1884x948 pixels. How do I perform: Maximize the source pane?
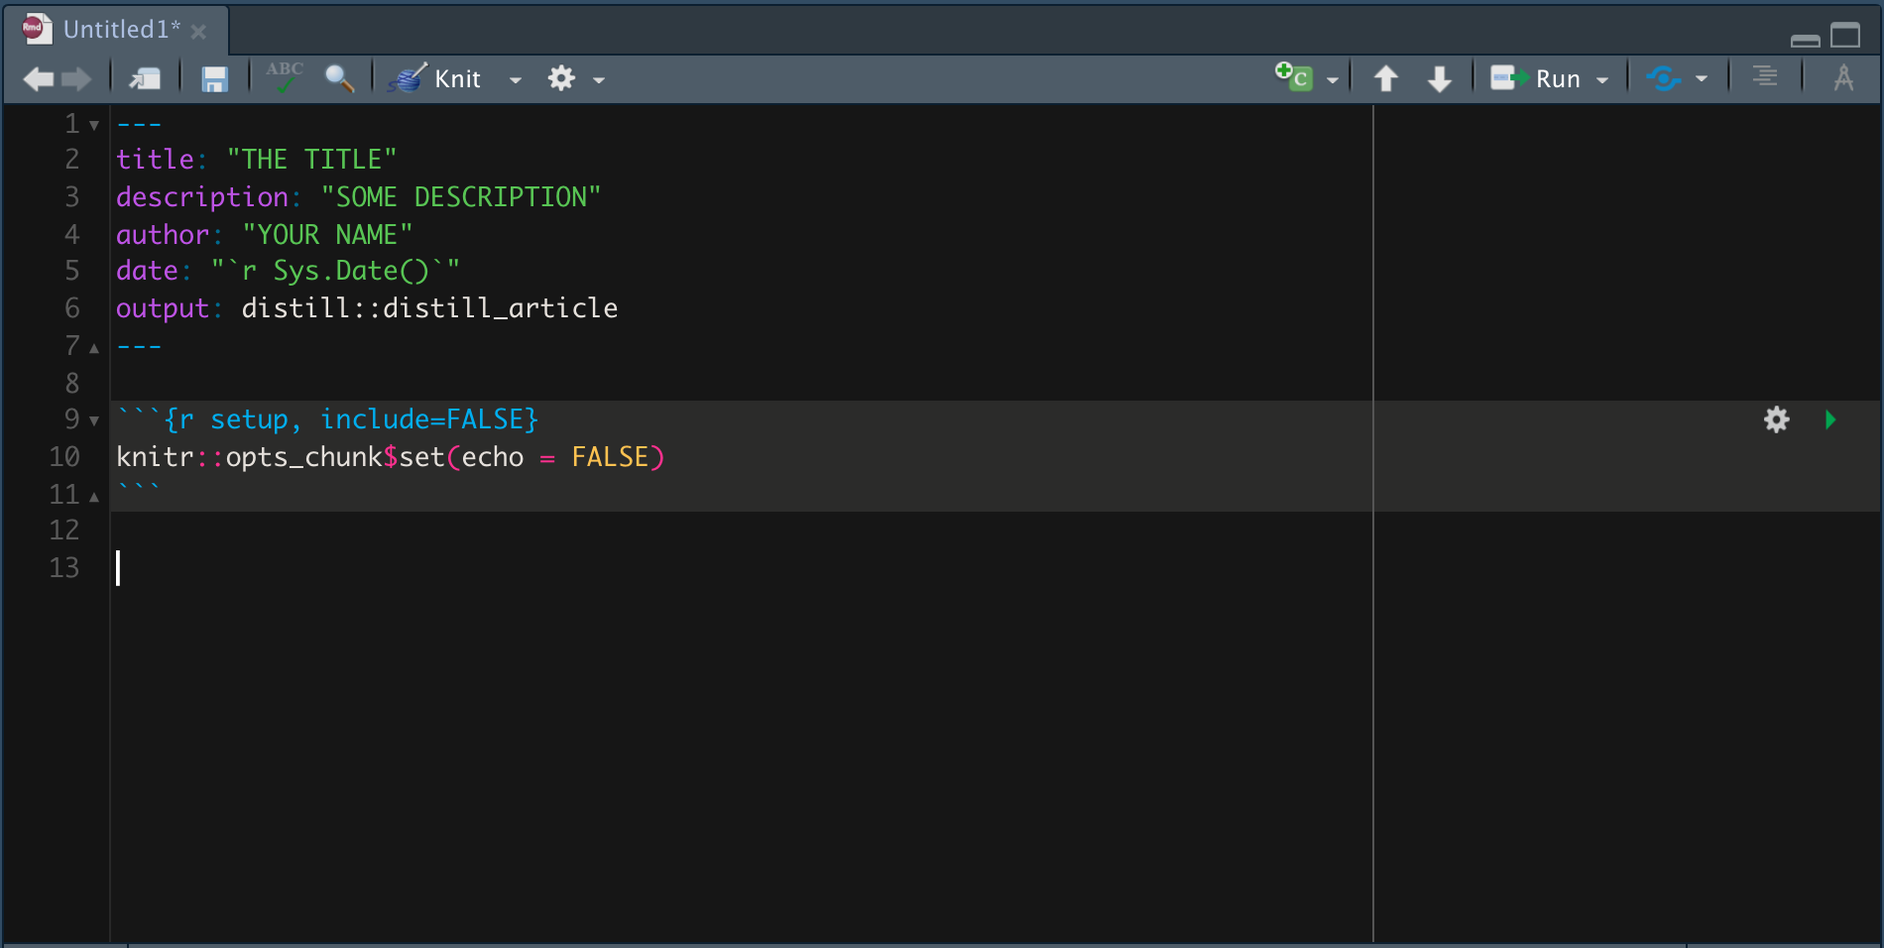pyautogui.click(x=1845, y=36)
